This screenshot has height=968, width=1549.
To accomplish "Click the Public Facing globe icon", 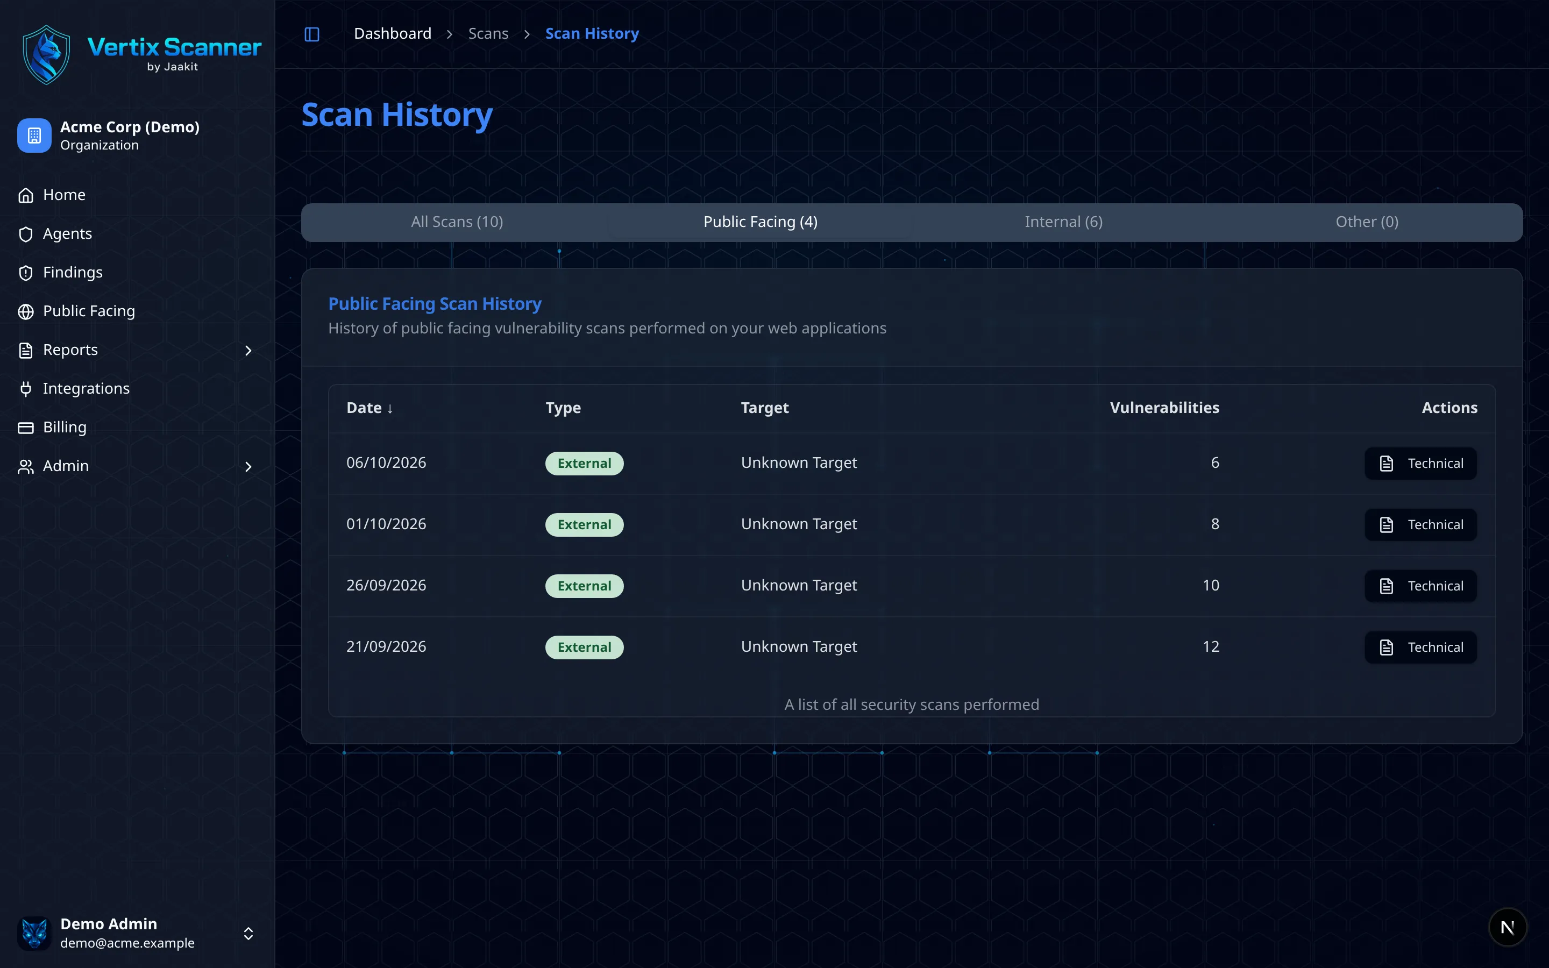I will [x=26, y=312].
